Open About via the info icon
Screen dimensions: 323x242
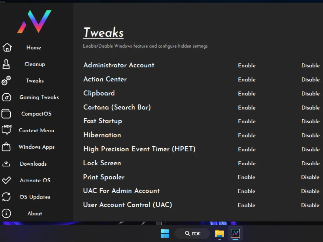[6, 213]
